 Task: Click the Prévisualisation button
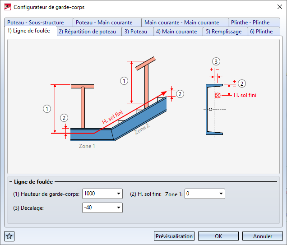[x=174, y=236]
